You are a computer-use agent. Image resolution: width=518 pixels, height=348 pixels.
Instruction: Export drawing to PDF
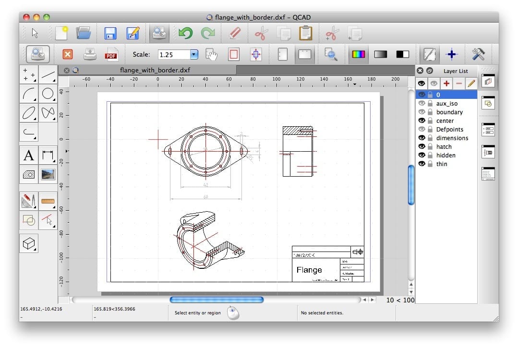pos(111,54)
